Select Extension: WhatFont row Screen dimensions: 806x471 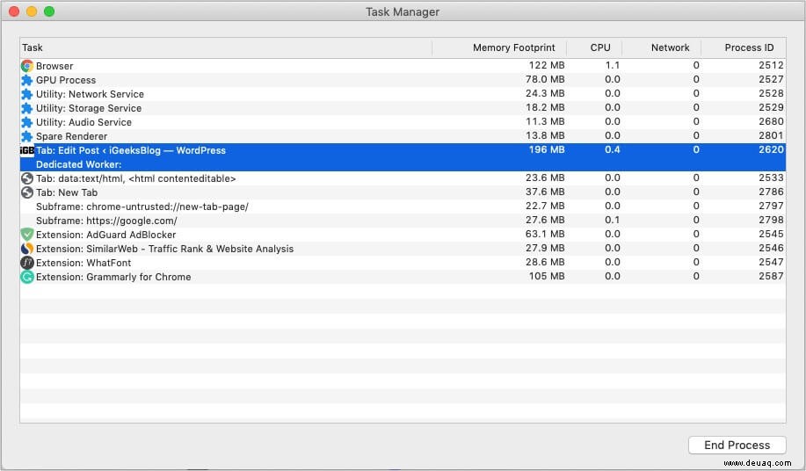coord(403,263)
